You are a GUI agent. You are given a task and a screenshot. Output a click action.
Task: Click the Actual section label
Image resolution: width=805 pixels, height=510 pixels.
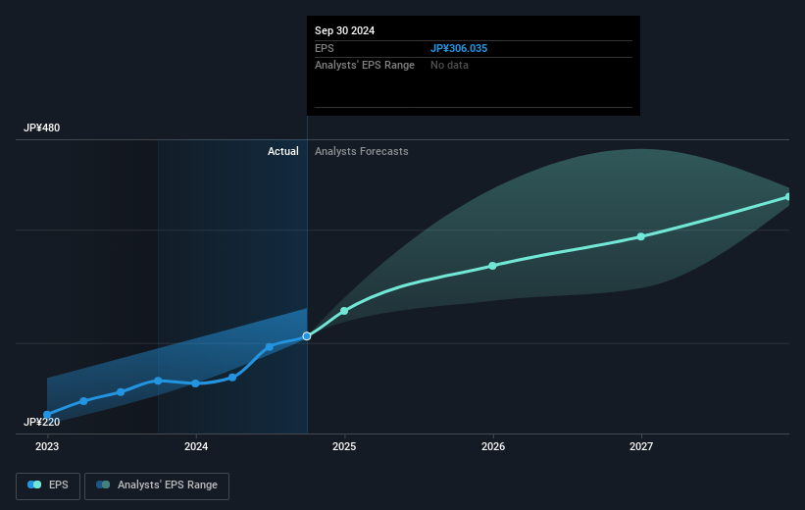tap(283, 151)
